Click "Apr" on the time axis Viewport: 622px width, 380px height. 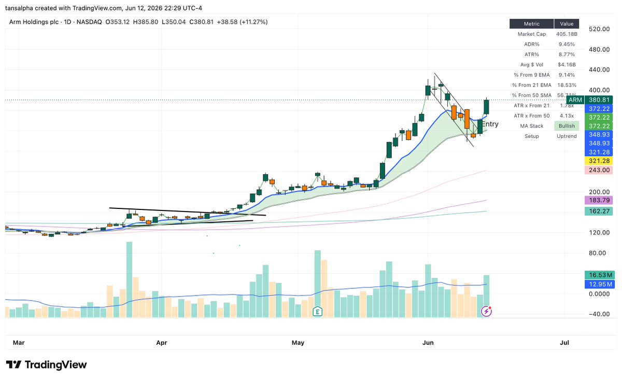pyautogui.click(x=162, y=343)
